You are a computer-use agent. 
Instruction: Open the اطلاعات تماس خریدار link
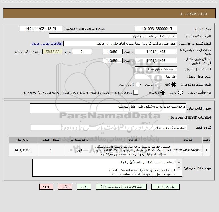tap(47, 44)
